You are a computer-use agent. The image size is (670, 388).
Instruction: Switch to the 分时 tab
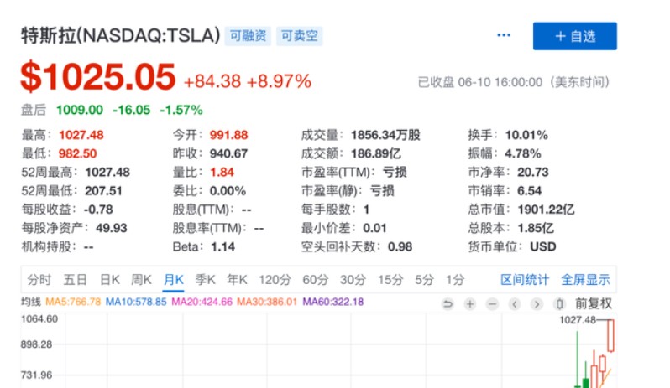39,280
